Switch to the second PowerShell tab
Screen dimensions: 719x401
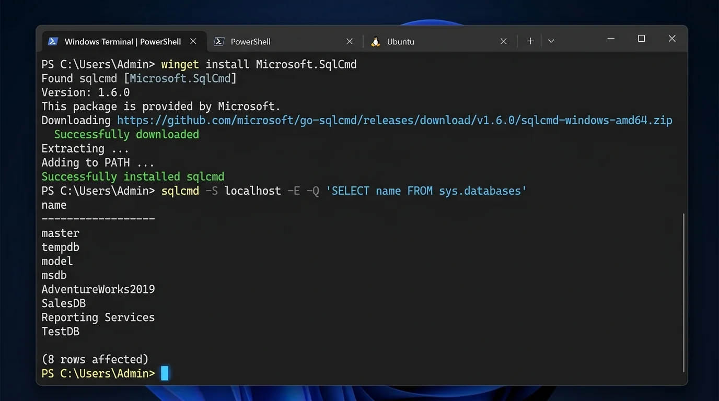[285, 41]
